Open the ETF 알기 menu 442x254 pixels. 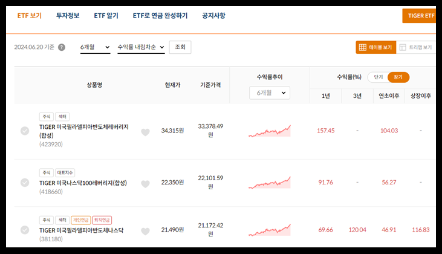(x=106, y=16)
